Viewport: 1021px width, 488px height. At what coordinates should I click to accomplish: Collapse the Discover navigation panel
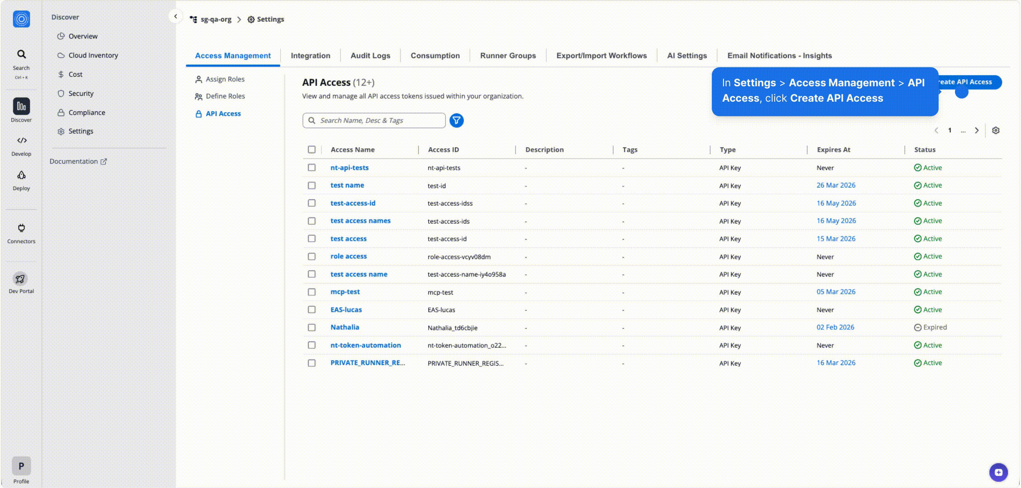[175, 16]
